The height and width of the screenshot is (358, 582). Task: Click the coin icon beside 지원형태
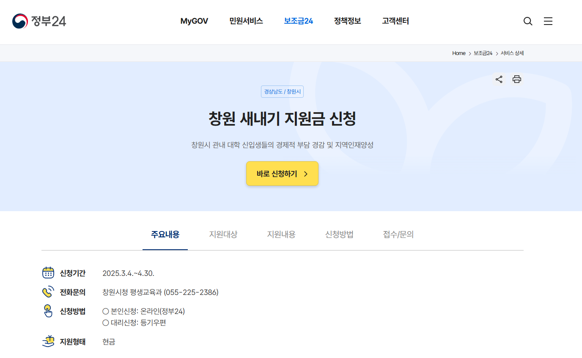[x=48, y=341]
